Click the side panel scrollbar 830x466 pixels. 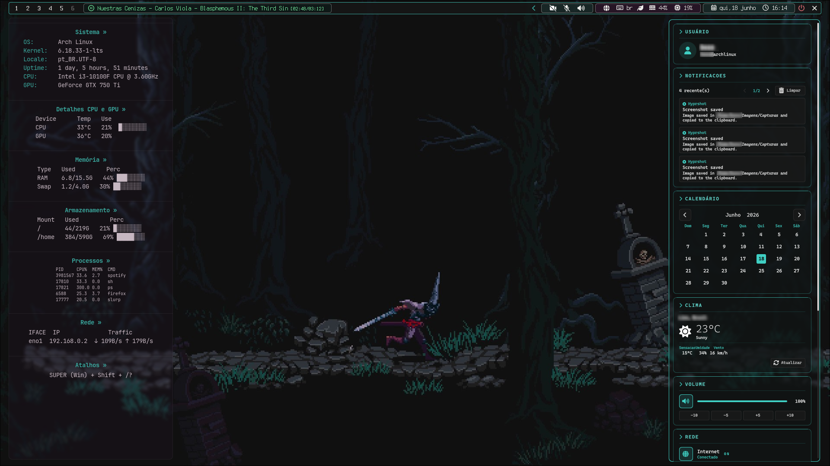[x=818, y=167]
